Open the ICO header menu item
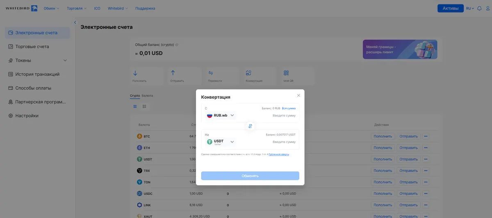The width and height of the screenshot is (492, 218). coord(97,8)
